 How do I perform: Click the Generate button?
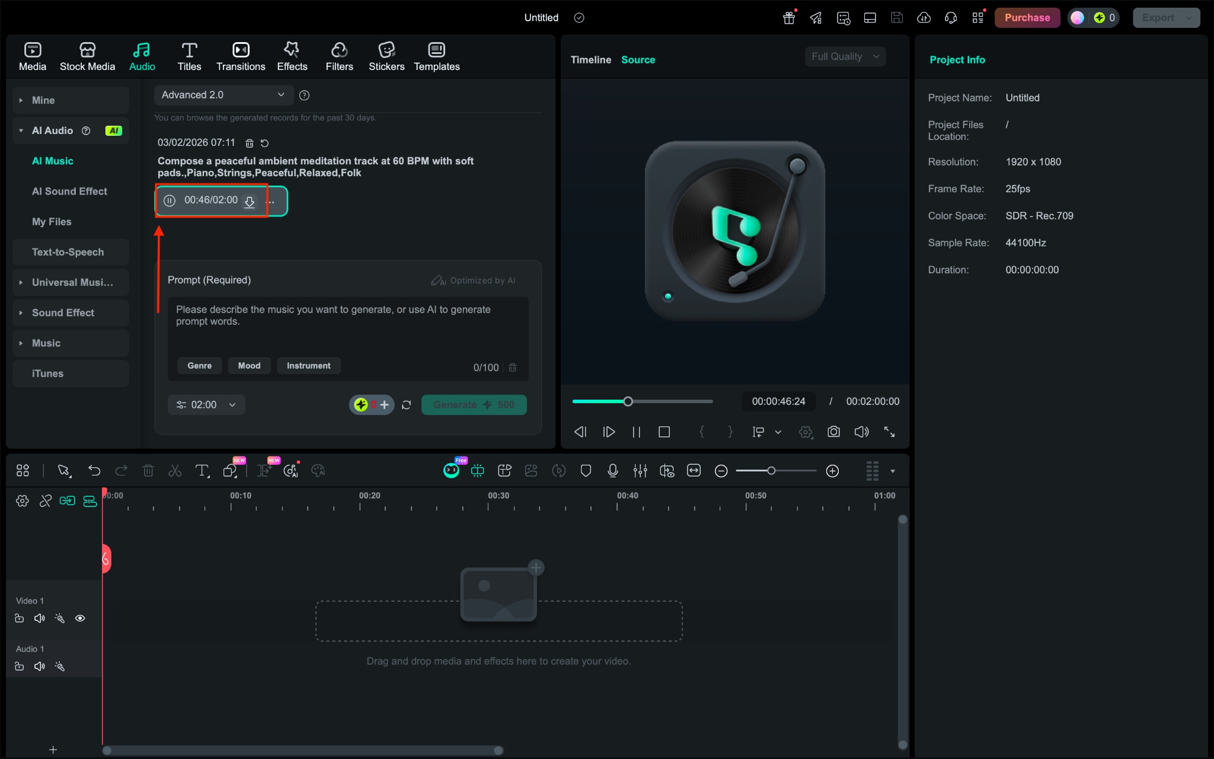(474, 405)
